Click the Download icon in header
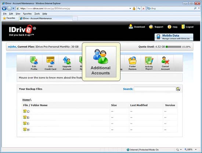 click(131, 27)
